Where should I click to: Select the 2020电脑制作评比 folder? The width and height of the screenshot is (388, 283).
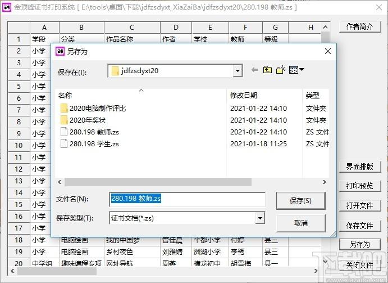coord(98,109)
